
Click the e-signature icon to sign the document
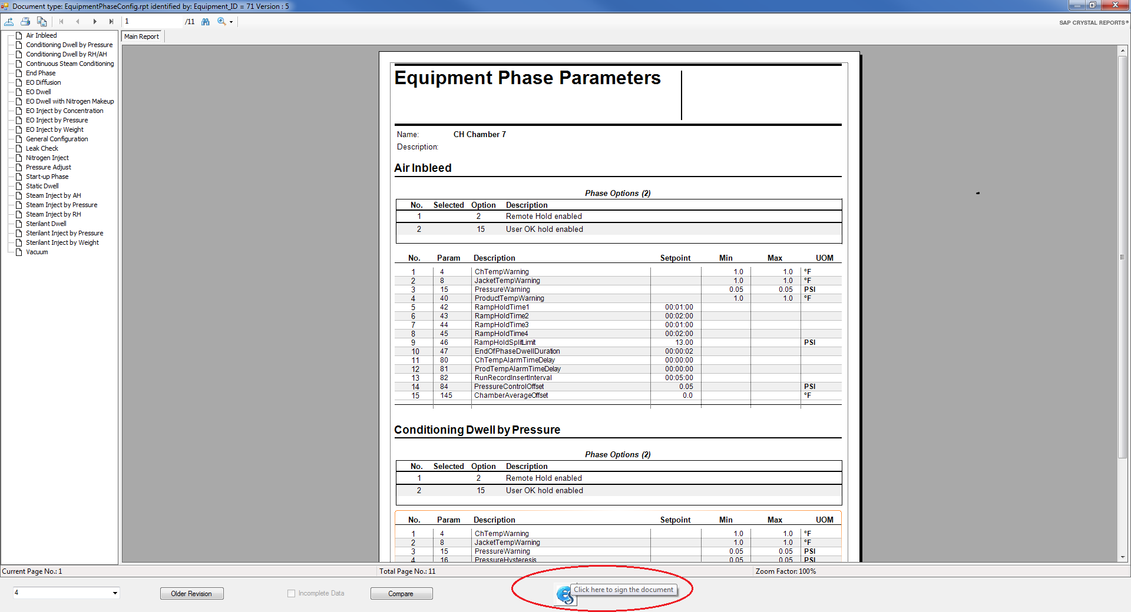565,594
